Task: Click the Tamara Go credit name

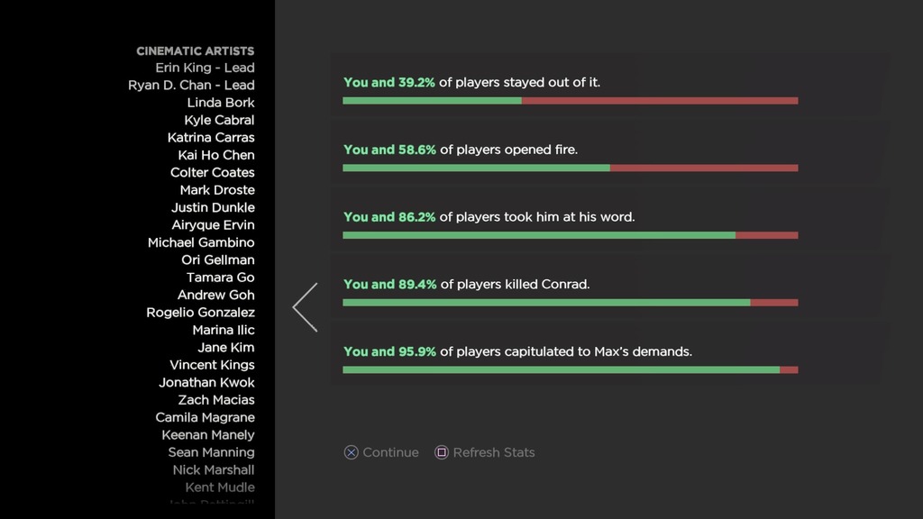Action: pos(220,278)
